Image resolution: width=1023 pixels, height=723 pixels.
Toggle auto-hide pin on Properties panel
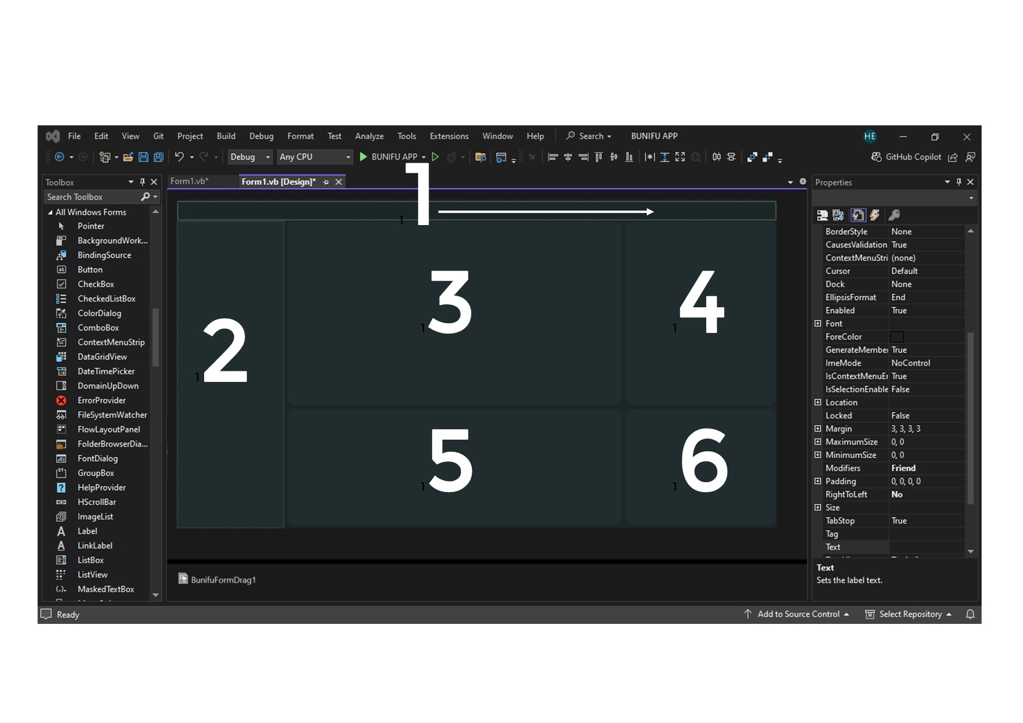pos(959,182)
